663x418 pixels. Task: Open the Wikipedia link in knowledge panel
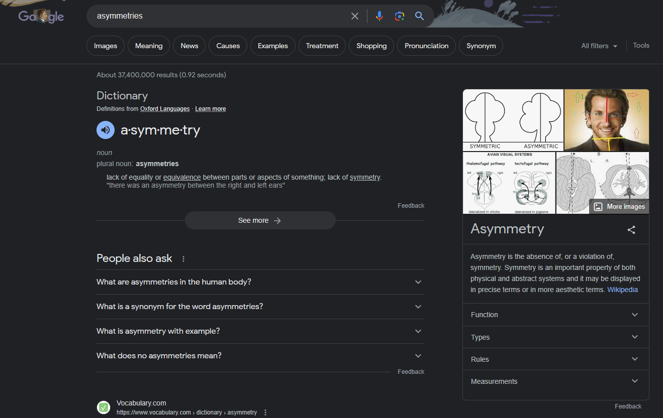[622, 290]
